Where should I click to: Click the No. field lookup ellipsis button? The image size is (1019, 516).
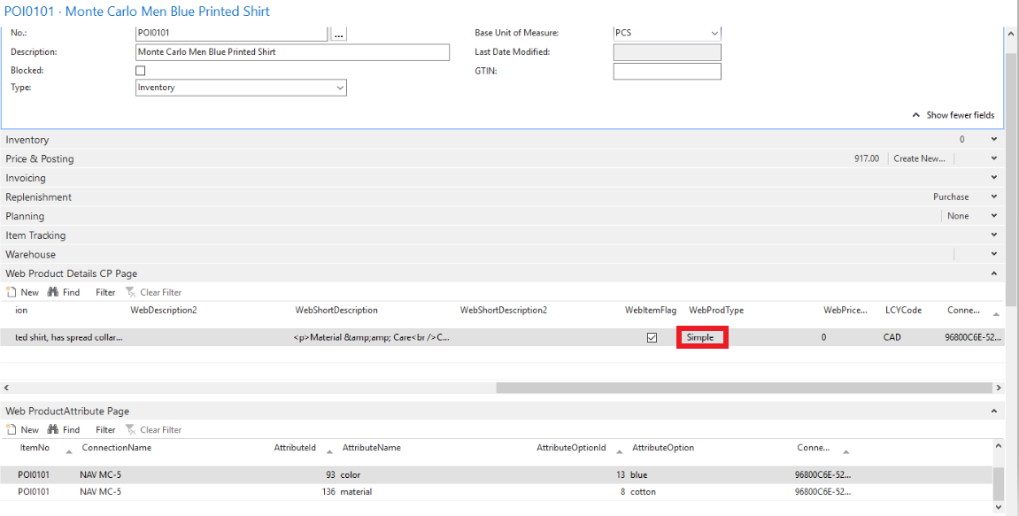[x=338, y=34]
